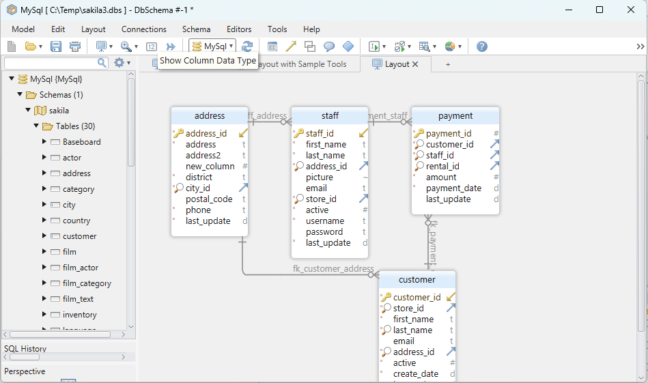Collapse the MySql {MySql} tree node
This screenshot has height=383, width=648.
12,79
